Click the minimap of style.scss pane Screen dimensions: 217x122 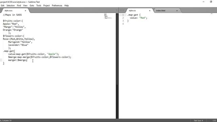108,16
